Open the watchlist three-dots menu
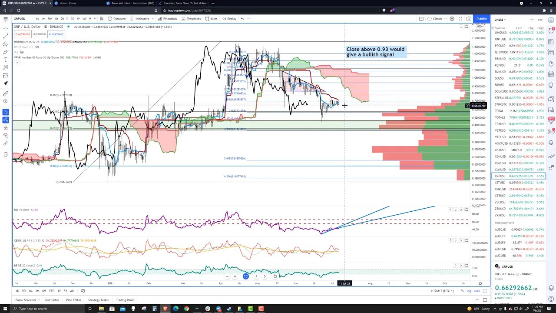The width and height of the screenshot is (556, 313). (540, 20)
